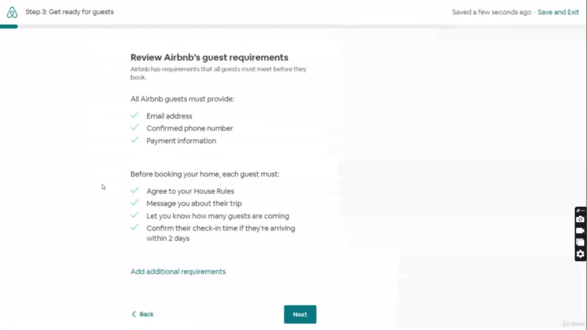Click the description sentence under the heading
This screenshot has width=587, height=330.
pyautogui.click(x=218, y=73)
